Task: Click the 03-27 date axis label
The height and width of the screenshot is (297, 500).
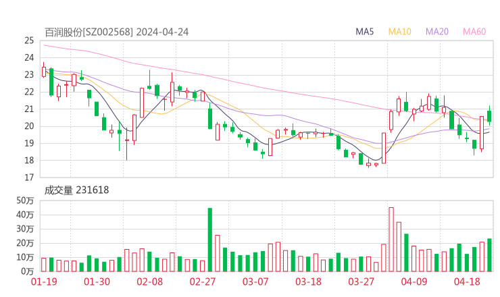Action: click(x=361, y=281)
